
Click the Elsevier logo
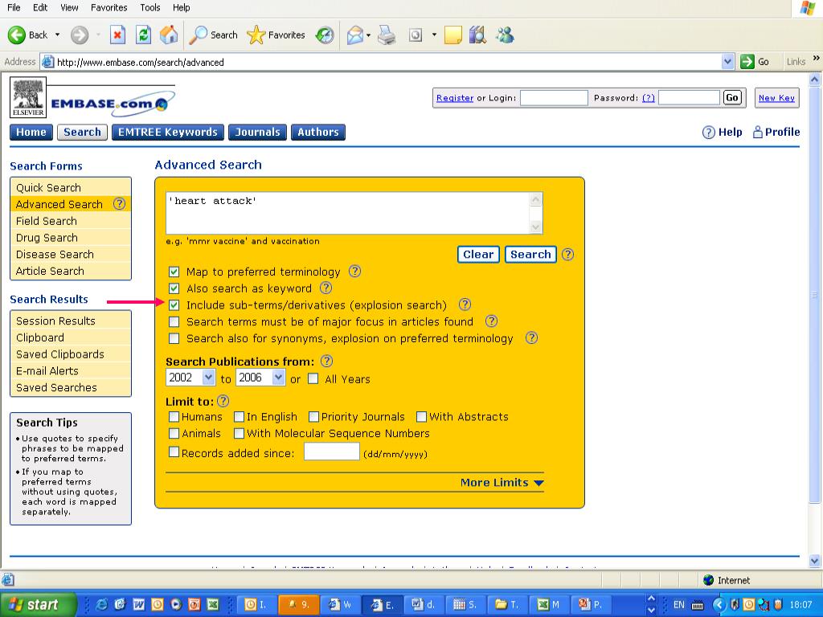point(28,97)
